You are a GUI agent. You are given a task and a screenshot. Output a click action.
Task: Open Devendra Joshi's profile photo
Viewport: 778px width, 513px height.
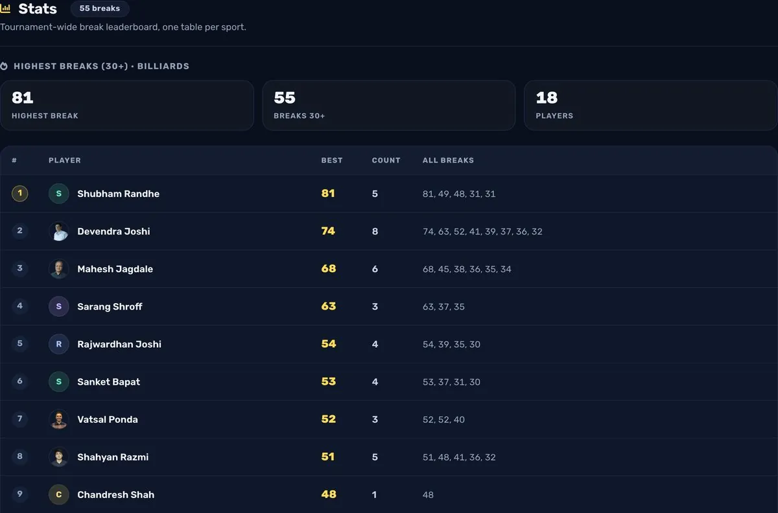(59, 231)
